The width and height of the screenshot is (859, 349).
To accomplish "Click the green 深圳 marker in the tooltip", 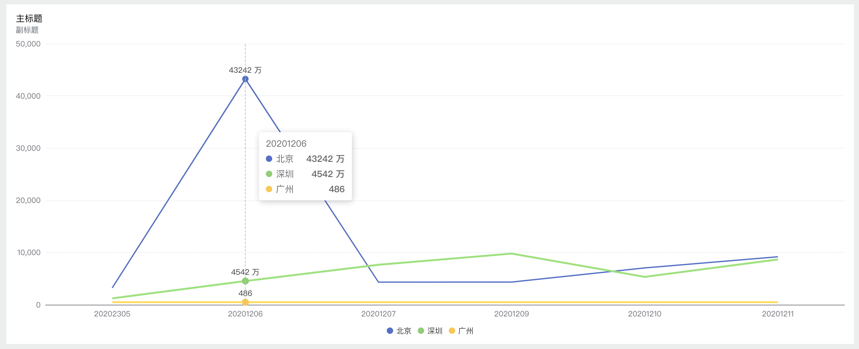I will (x=269, y=174).
